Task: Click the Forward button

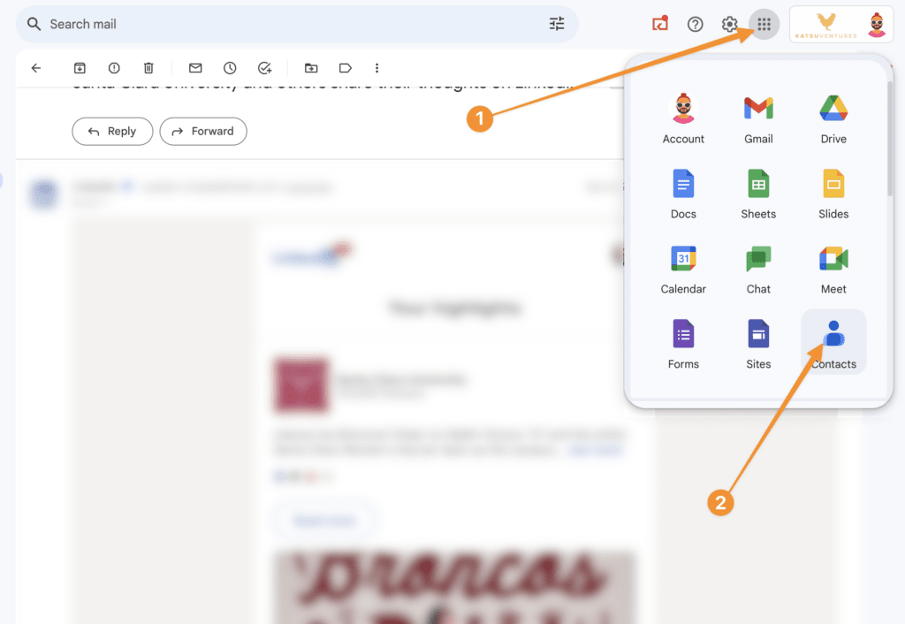Action: pyautogui.click(x=203, y=132)
